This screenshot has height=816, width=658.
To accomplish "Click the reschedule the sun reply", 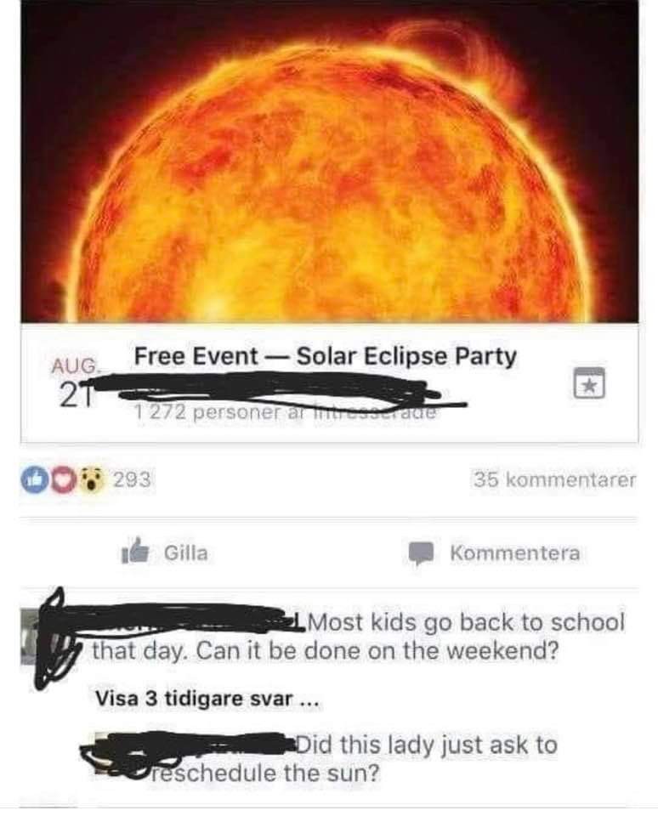I will pos(354,759).
